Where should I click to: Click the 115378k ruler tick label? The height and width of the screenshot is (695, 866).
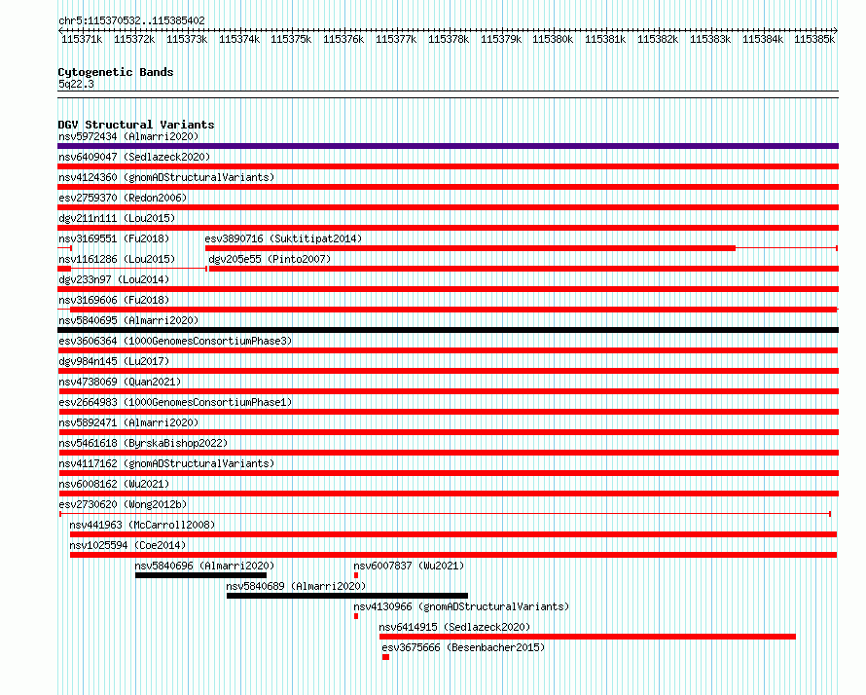[449, 39]
